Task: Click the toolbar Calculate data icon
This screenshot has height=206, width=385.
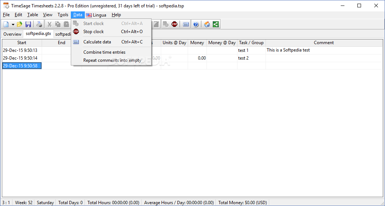Action: 186,24
